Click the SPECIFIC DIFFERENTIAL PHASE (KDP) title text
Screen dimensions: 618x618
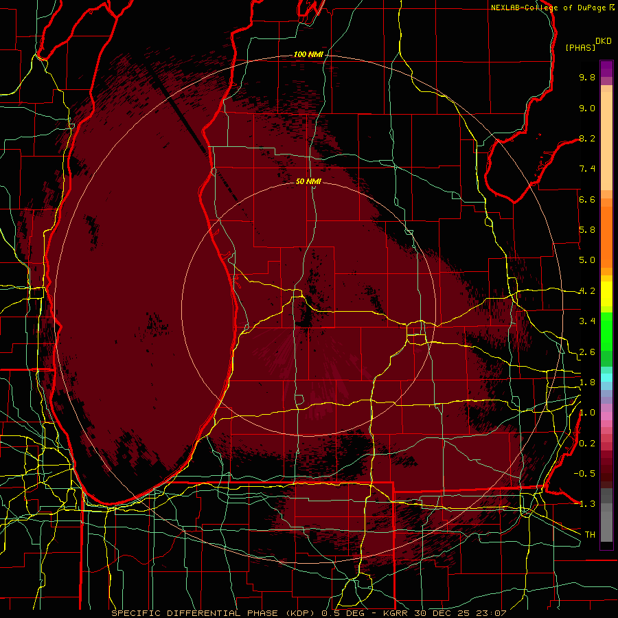214,613
